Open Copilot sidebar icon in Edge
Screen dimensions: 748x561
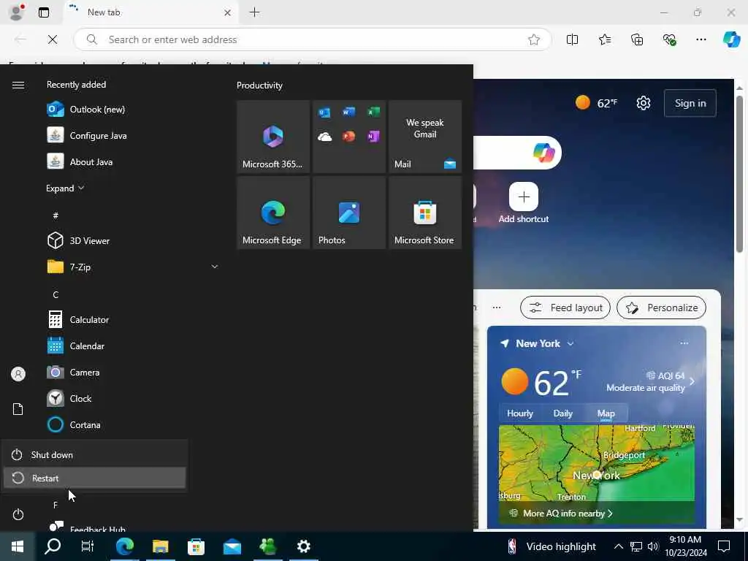coord(730,39)
